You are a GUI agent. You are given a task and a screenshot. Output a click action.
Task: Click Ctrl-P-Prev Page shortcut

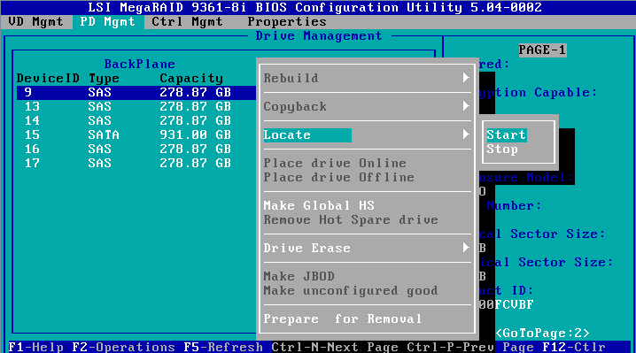click(x=470, y=348)
